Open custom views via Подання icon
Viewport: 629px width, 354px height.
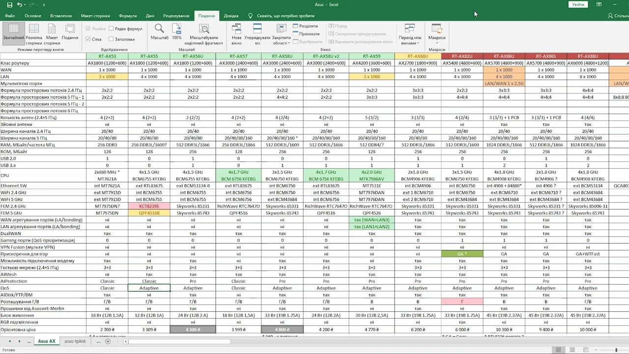[x=70, y=32]
